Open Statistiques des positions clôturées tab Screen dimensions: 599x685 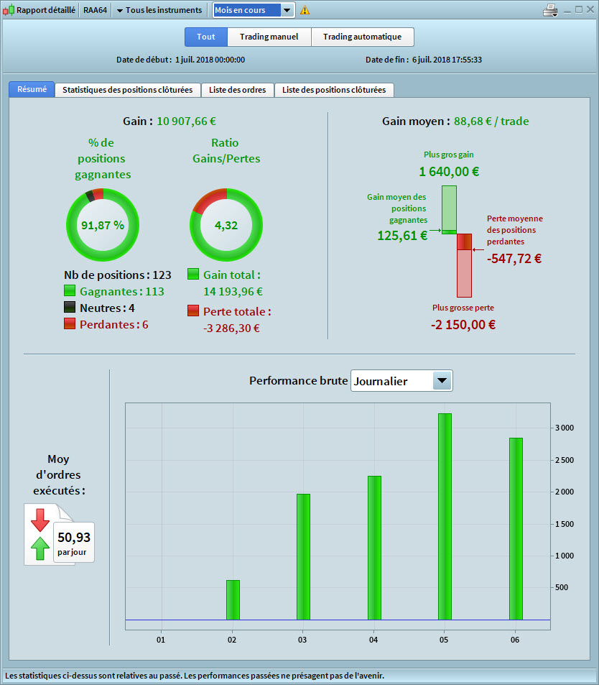(127, 90)
